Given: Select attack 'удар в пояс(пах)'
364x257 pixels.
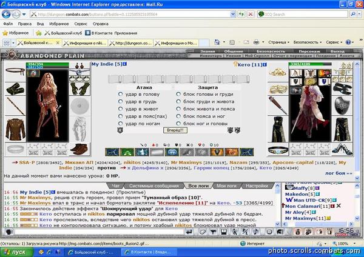Looking at the screenshot, I should 120,116.
